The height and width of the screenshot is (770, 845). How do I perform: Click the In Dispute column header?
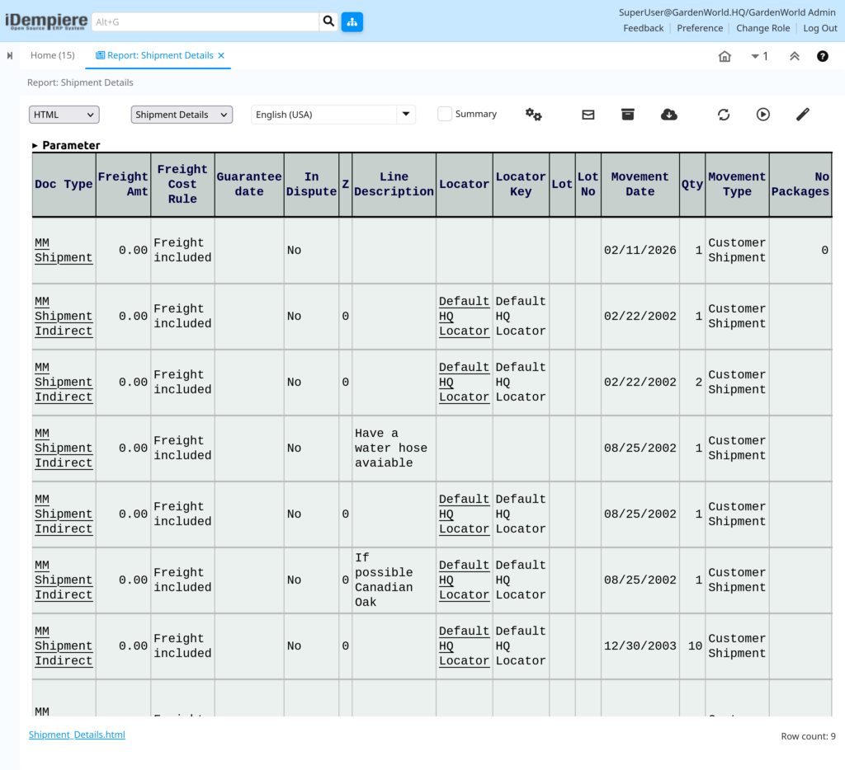click(311, 184)
